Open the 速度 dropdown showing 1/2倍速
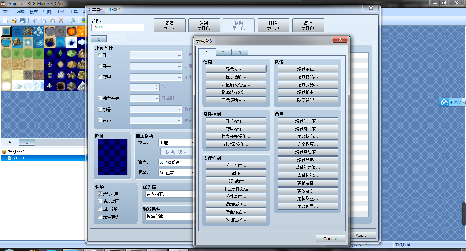466x251 pixels. coord(176,162)
